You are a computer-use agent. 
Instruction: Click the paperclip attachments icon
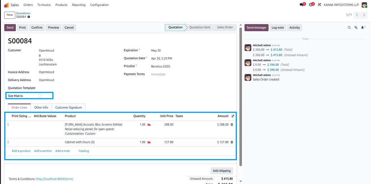356,28
